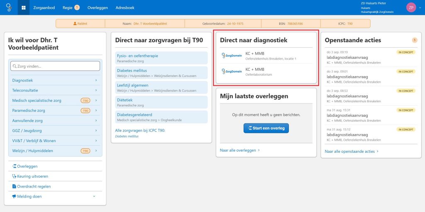The width and height of the screenshot is (425, 212).
Task: Click the orange Patiënt person icon
Action: tap(75, 24)
